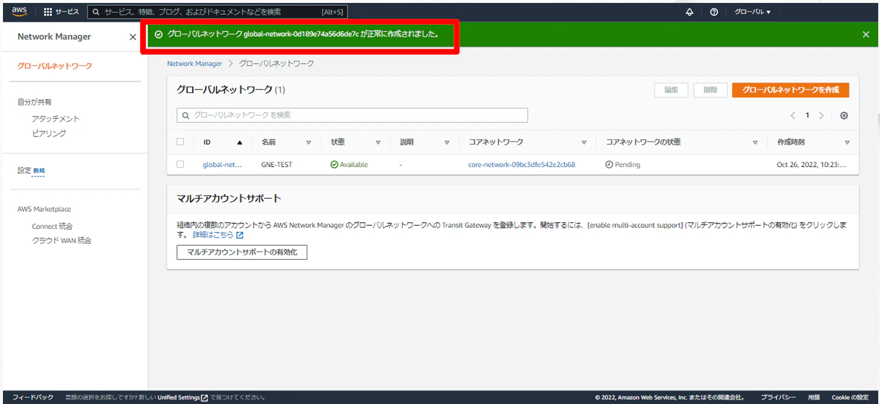This screenshot has width=880, height=404.
Task: Select all global networks header checkbox
Action: 180,142
